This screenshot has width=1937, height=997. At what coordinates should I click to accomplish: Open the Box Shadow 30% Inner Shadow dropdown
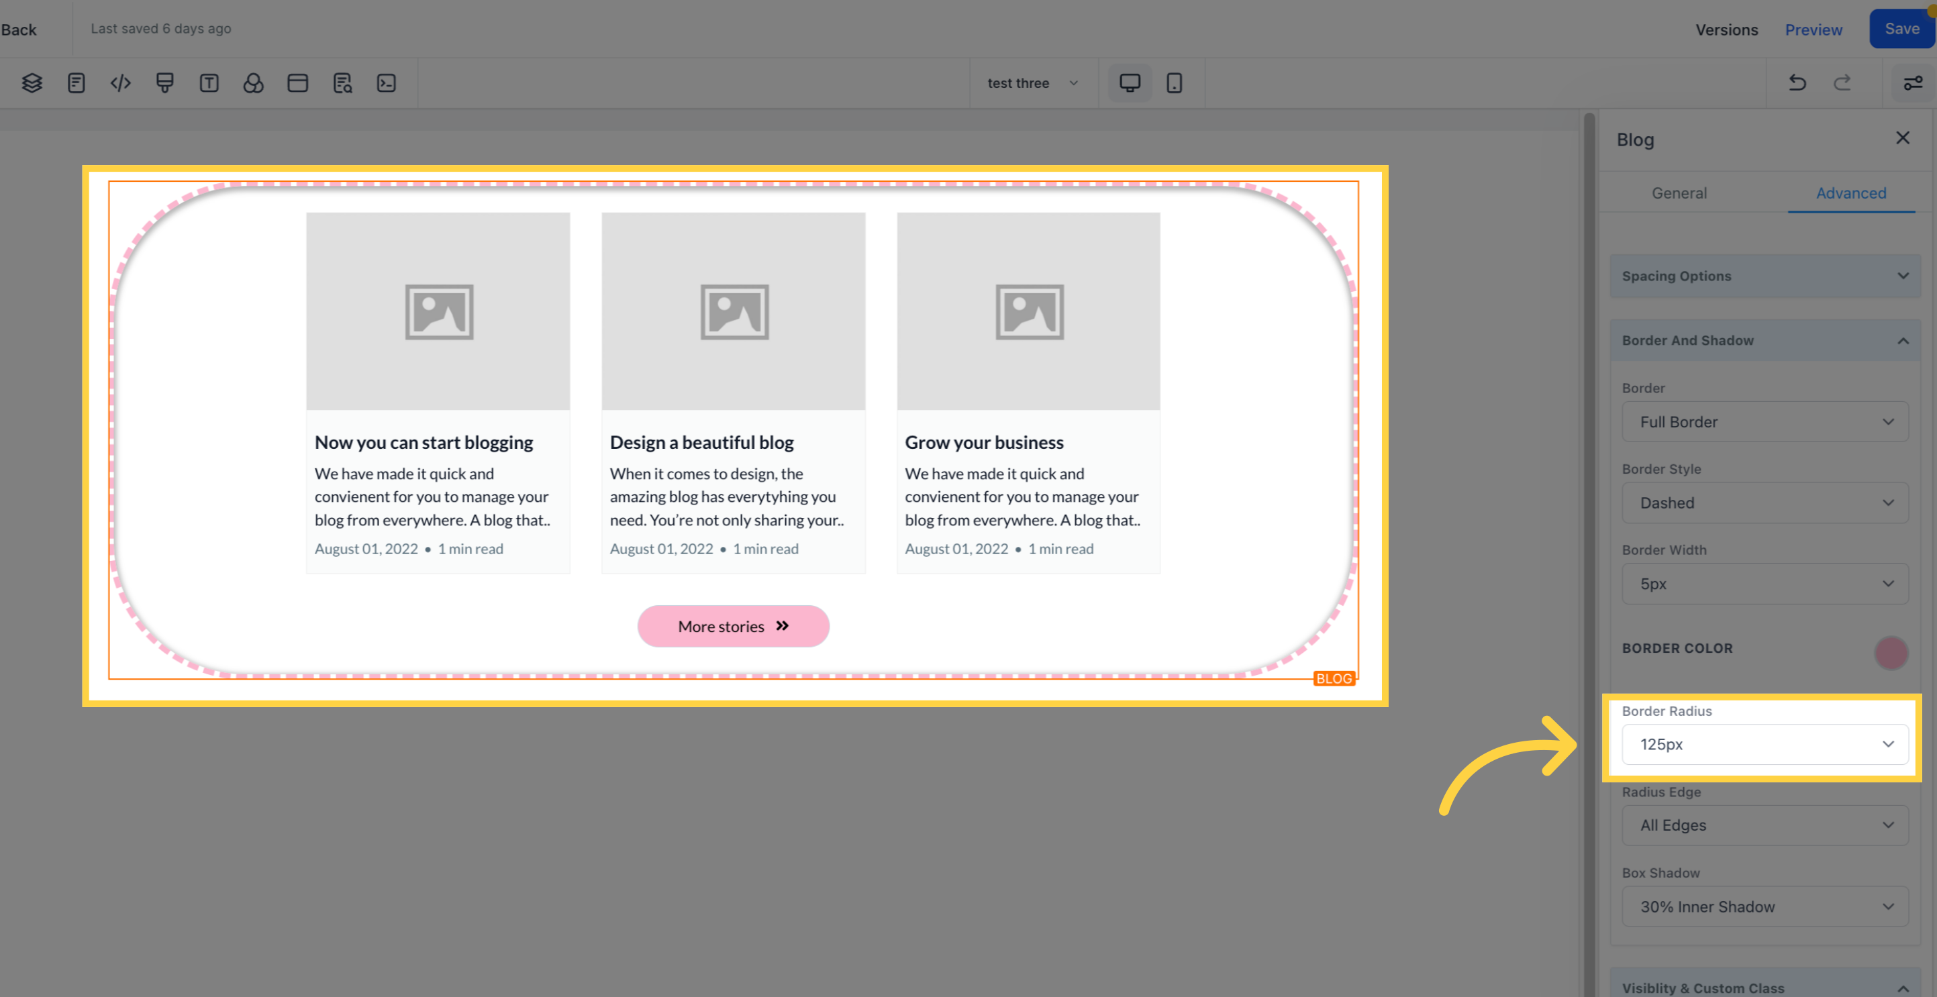(x=1764, y=907)
